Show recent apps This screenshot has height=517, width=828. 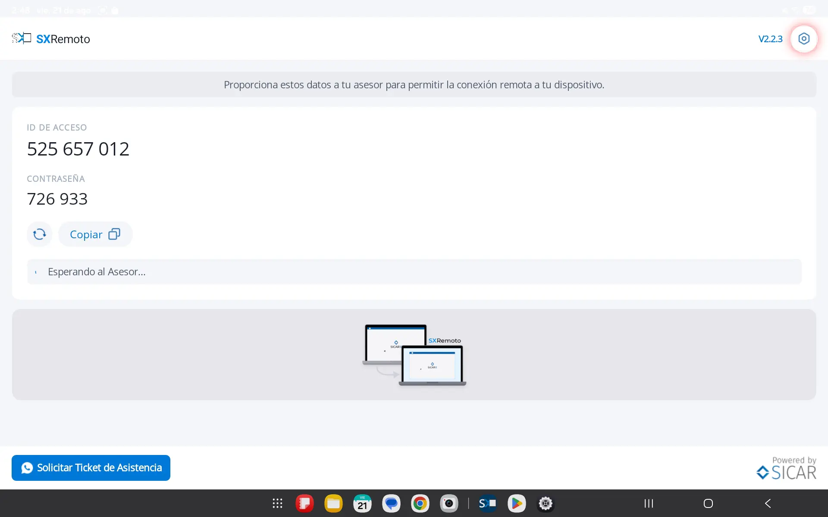649,503
